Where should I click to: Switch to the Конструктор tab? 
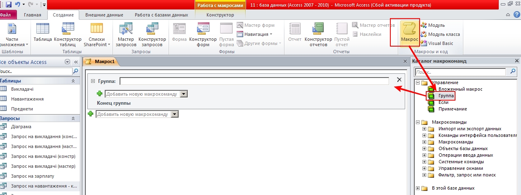tap(220, 15)
